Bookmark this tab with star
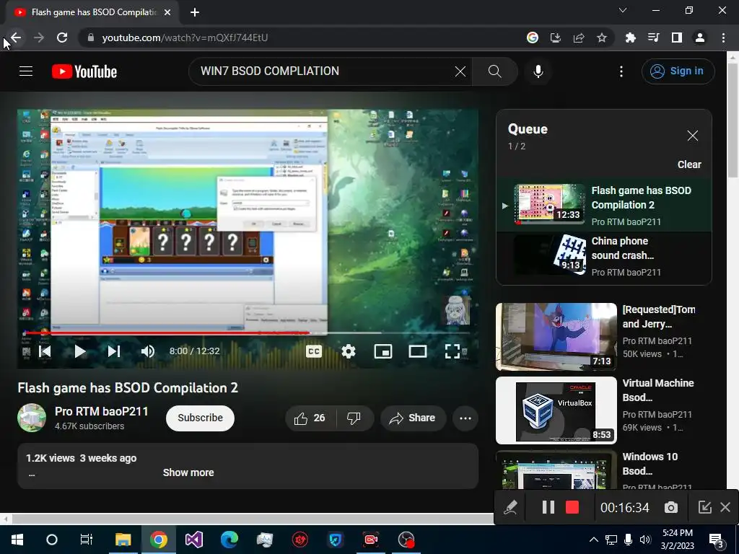 (x=602, y=38)
